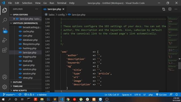This screenshot has width=181, height=102.
Task: Open the Manage gear icon
Action: pyautogui.click(x=5, y=87)
